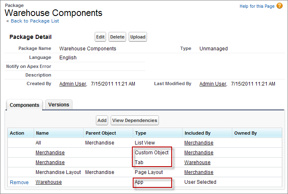Screen dimensions: 288x194
Task: Click the 'All' name cell
Action: point(38,143)
